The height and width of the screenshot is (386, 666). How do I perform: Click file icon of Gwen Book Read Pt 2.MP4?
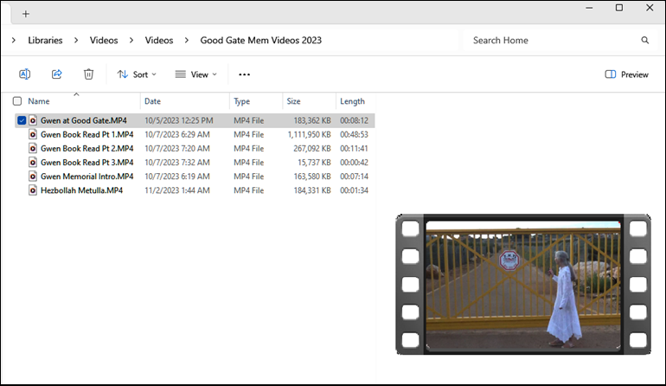tap(33, 148)
